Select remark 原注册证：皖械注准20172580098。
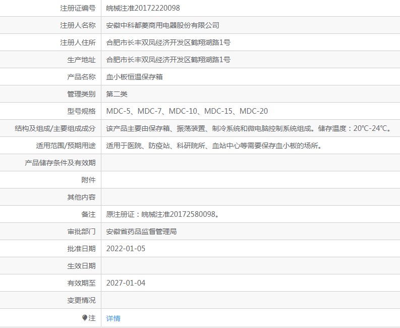Screen dimensions: 400x328 point(163,214)
